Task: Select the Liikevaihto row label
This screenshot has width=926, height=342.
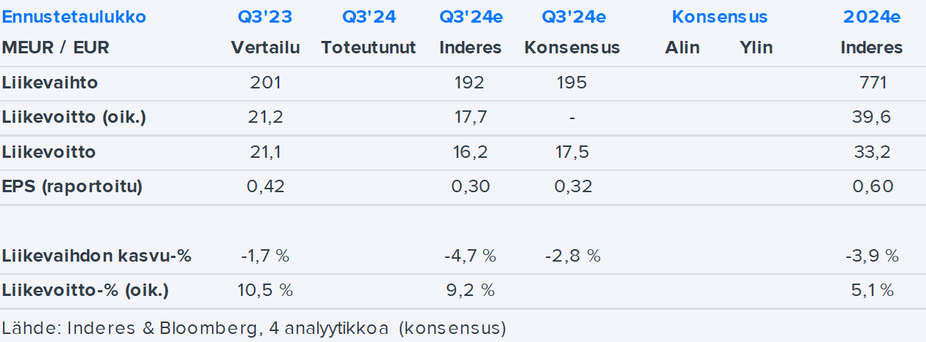Action: click(x=50, y=83)
